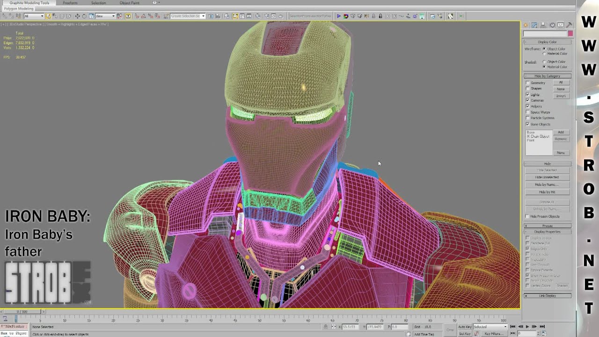Open the Create Selection Set dropdown
599x337 pixels.
(x=188, y=16)
